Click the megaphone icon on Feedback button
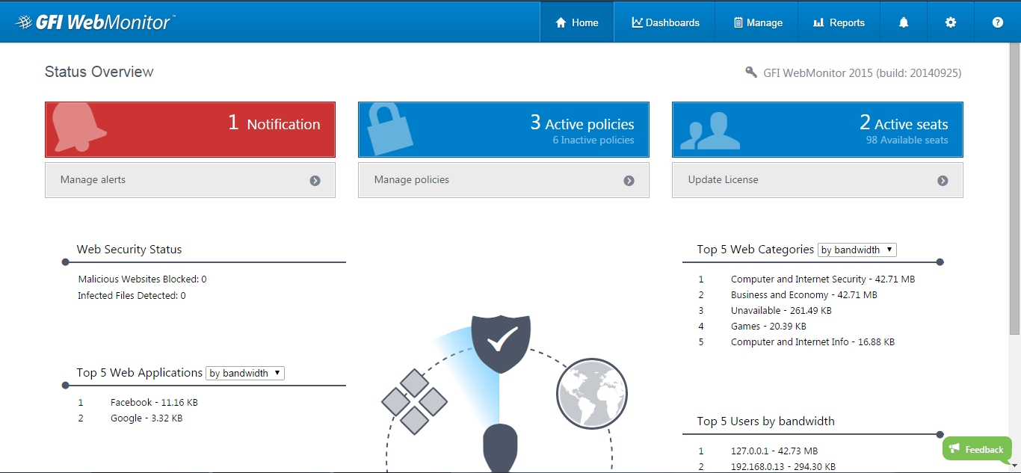This screenshot has height=473, width=1021. click(x=954, y=449)
